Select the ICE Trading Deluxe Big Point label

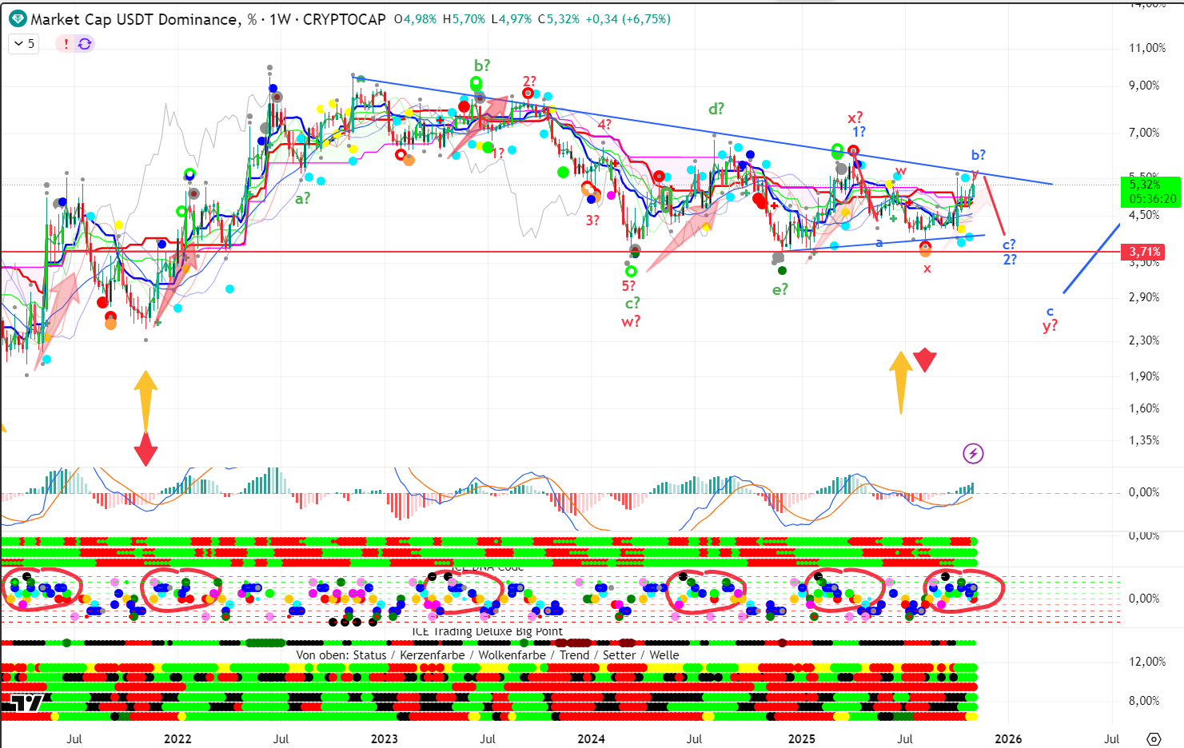[x=487, y=631]
